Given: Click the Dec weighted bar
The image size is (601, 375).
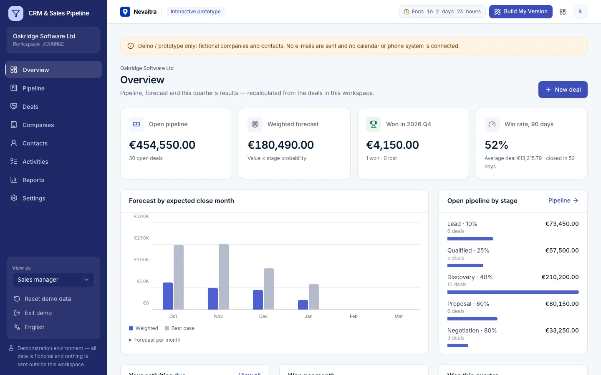Looking at the screenshot, I should coord(258,300).
